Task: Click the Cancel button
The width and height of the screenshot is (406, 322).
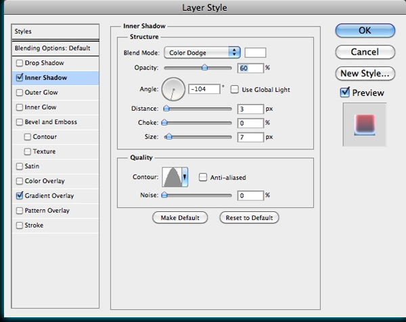Action: pyautogui.click(x=365, y=52)
